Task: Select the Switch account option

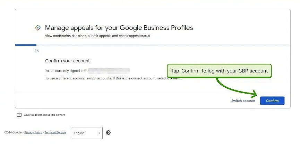Action: [x=243, y=101]
